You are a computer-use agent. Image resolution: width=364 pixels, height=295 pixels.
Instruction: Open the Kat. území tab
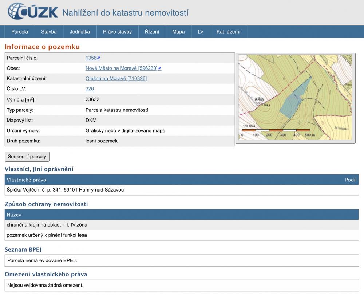tap(228, 32)
